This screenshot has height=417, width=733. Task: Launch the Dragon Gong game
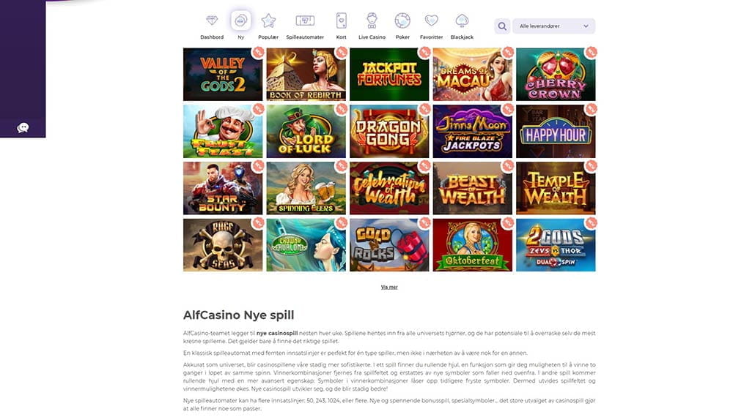coord(389,132)
